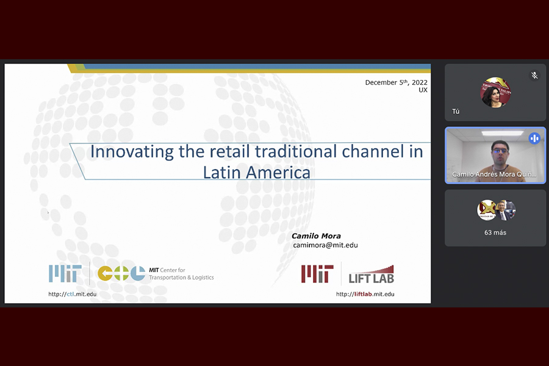The height and width of the screenshot is (366, 549).
Task: Click the yellow and blue CTL logo
Action: [x=121, y=273]
